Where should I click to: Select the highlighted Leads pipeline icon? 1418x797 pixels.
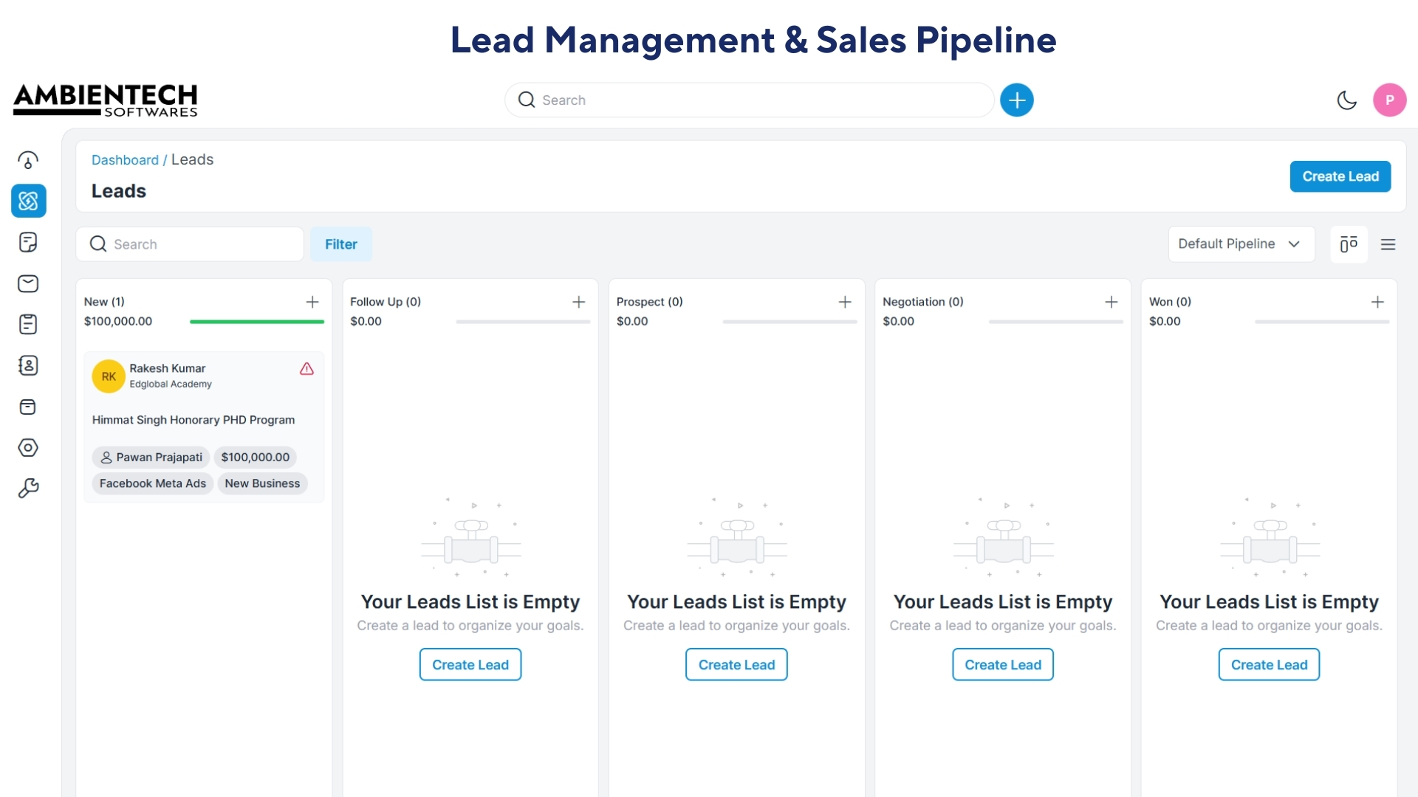28,201
